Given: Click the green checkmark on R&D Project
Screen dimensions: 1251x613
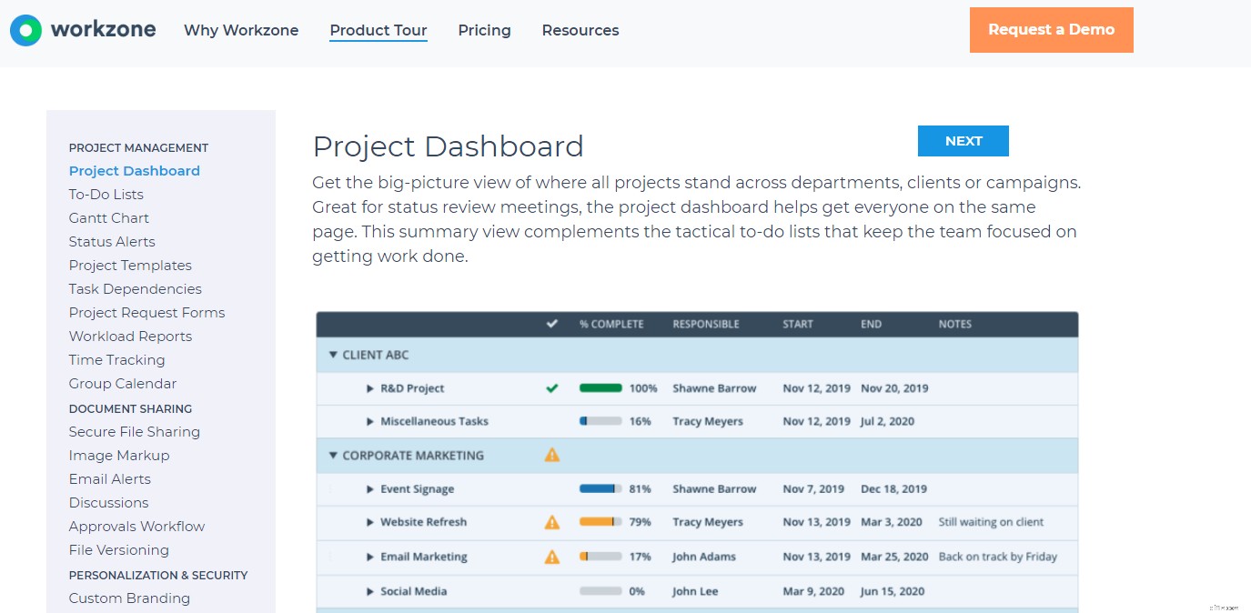Looking at the screenshot, I should point(551,387).
